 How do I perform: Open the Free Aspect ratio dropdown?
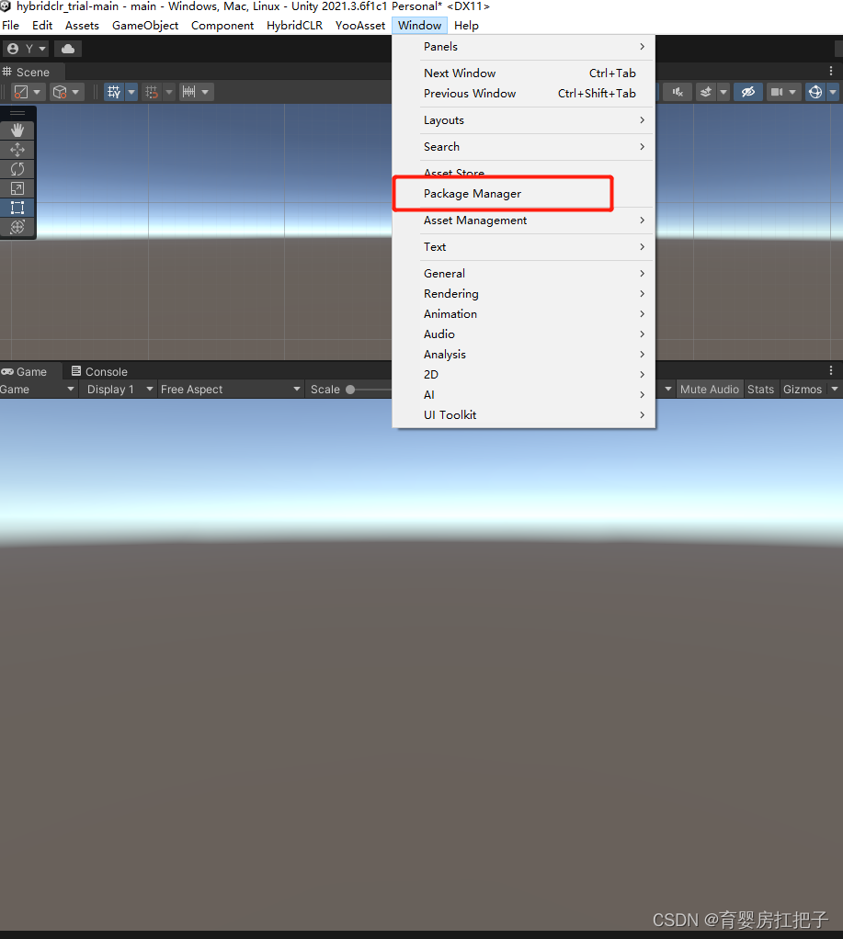(x=230, y=389)
